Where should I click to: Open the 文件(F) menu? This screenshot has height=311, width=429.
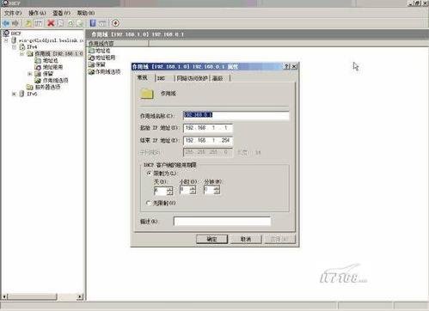pyautogui.click(x=13, y=13)
